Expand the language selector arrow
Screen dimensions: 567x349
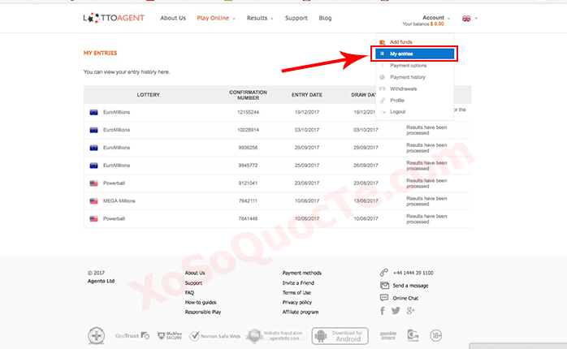coord(476,19)
